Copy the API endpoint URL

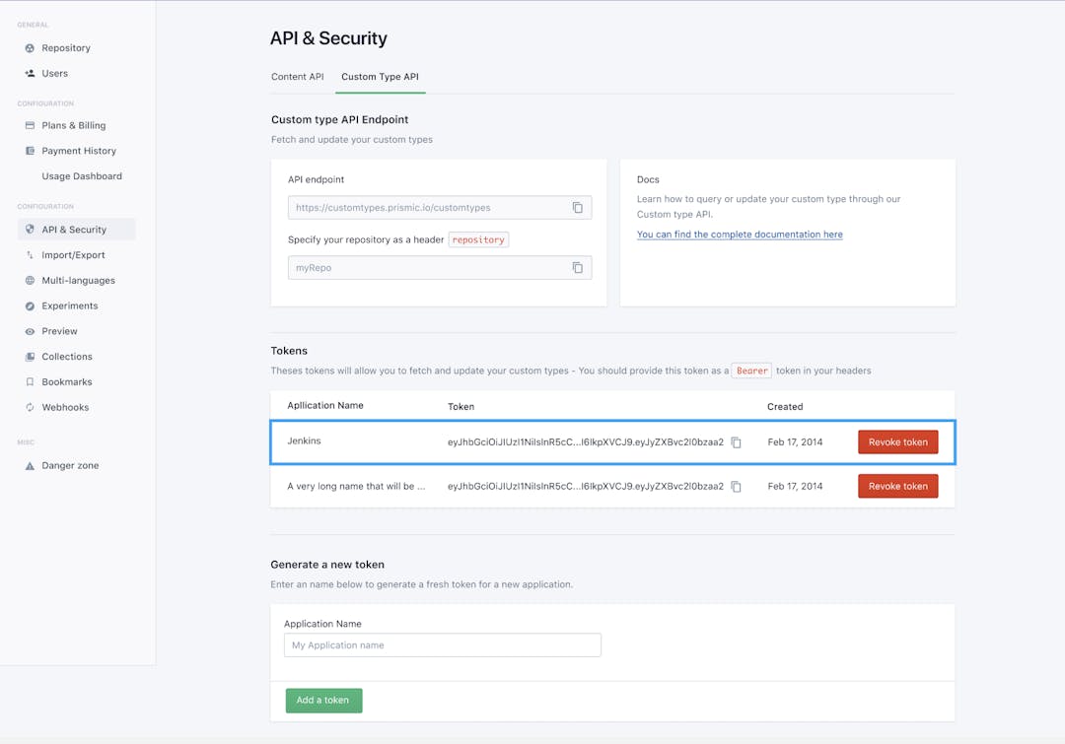tap(578, 207)
